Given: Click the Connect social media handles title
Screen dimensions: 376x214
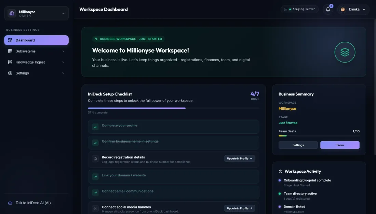Looking at the screenshot, I should pyautogui.click(x=126, y=207).
